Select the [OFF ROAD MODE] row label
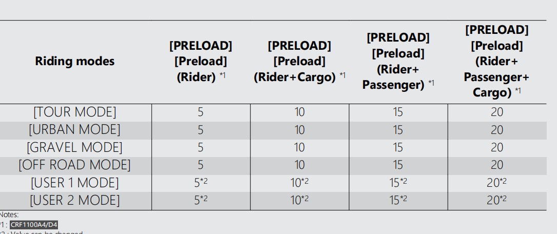557x234 pixels. coord(75,165)
